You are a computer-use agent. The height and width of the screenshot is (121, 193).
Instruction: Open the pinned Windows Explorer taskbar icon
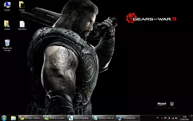13,118
